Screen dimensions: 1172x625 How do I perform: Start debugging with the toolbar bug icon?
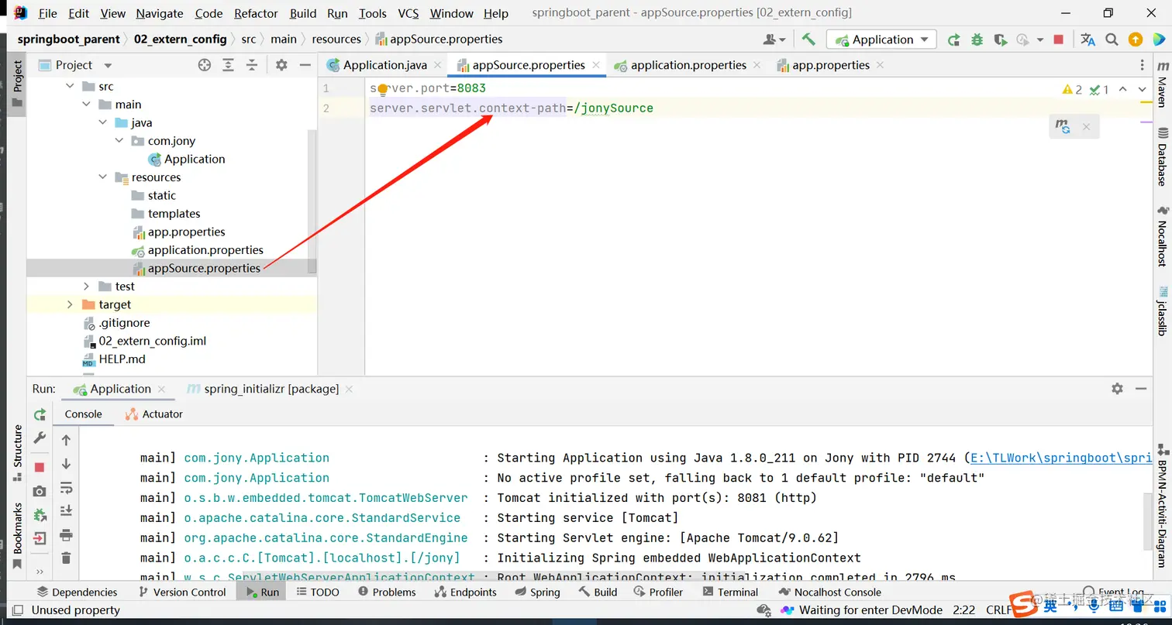[977, 39]
